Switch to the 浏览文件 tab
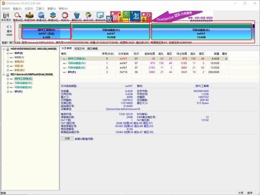 coord(79,48)
